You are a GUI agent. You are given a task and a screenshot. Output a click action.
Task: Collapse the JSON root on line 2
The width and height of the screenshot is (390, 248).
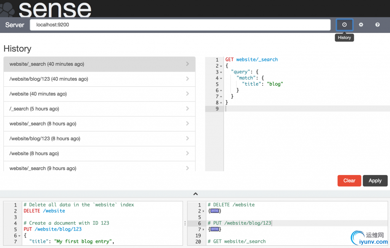click(221, 66)
